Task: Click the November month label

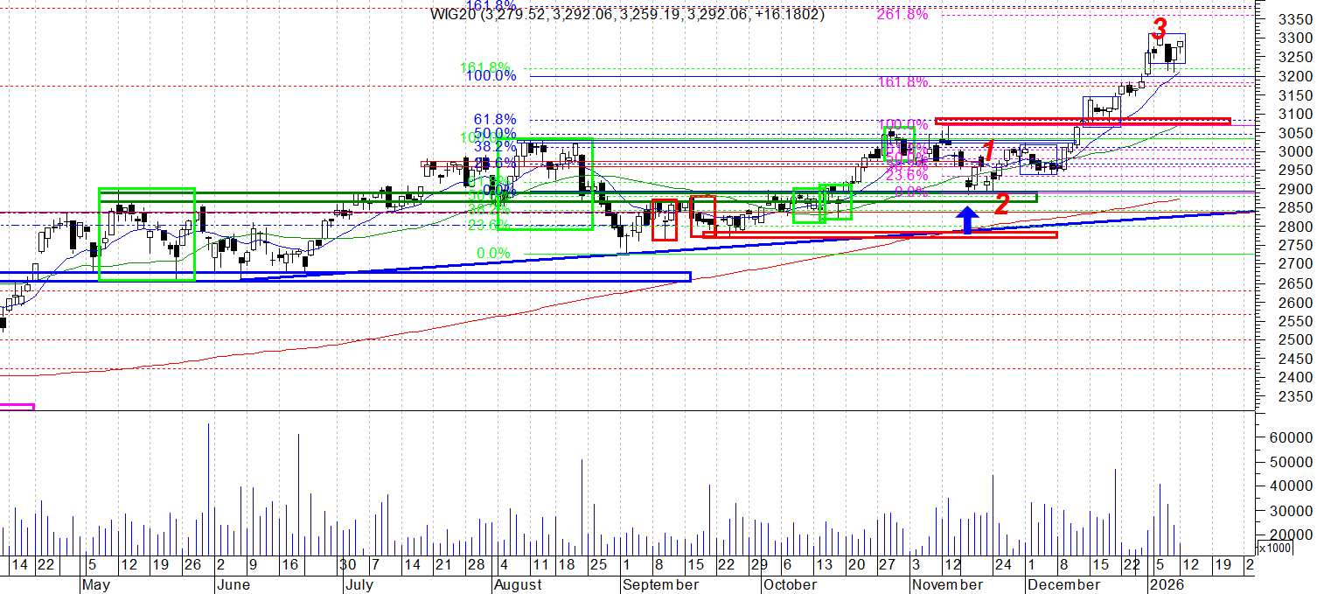Action: (948, 584)
